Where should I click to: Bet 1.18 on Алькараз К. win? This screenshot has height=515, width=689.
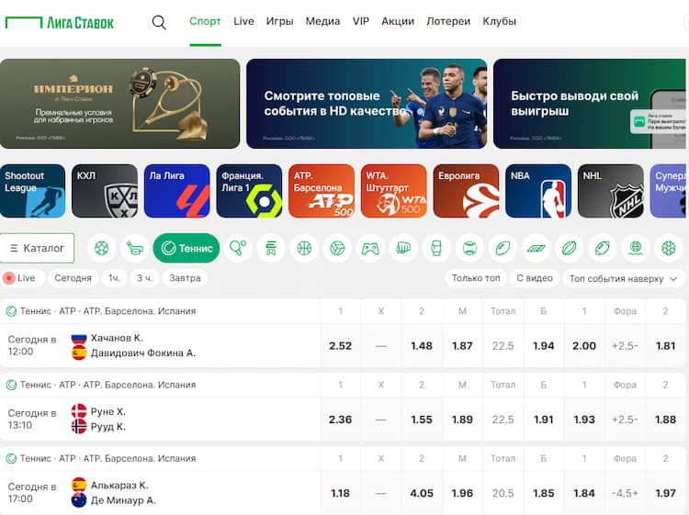tap(341, 494)
